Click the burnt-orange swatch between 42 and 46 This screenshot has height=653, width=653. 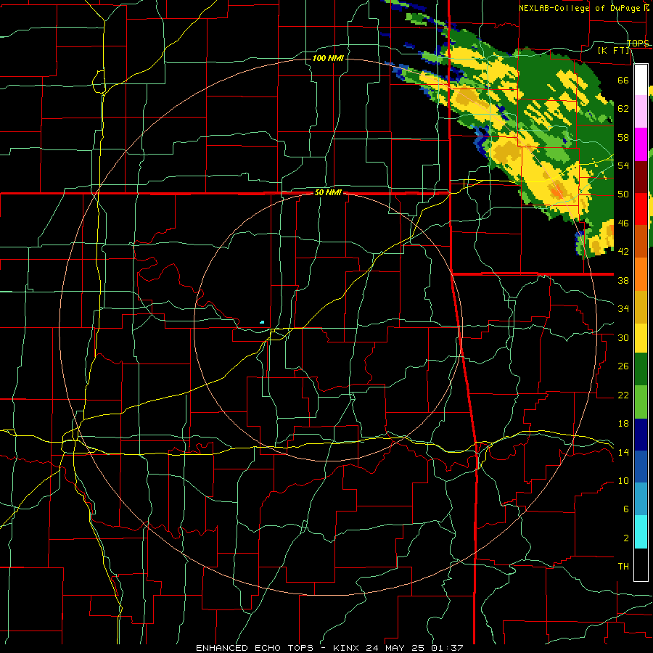[641, 241]
